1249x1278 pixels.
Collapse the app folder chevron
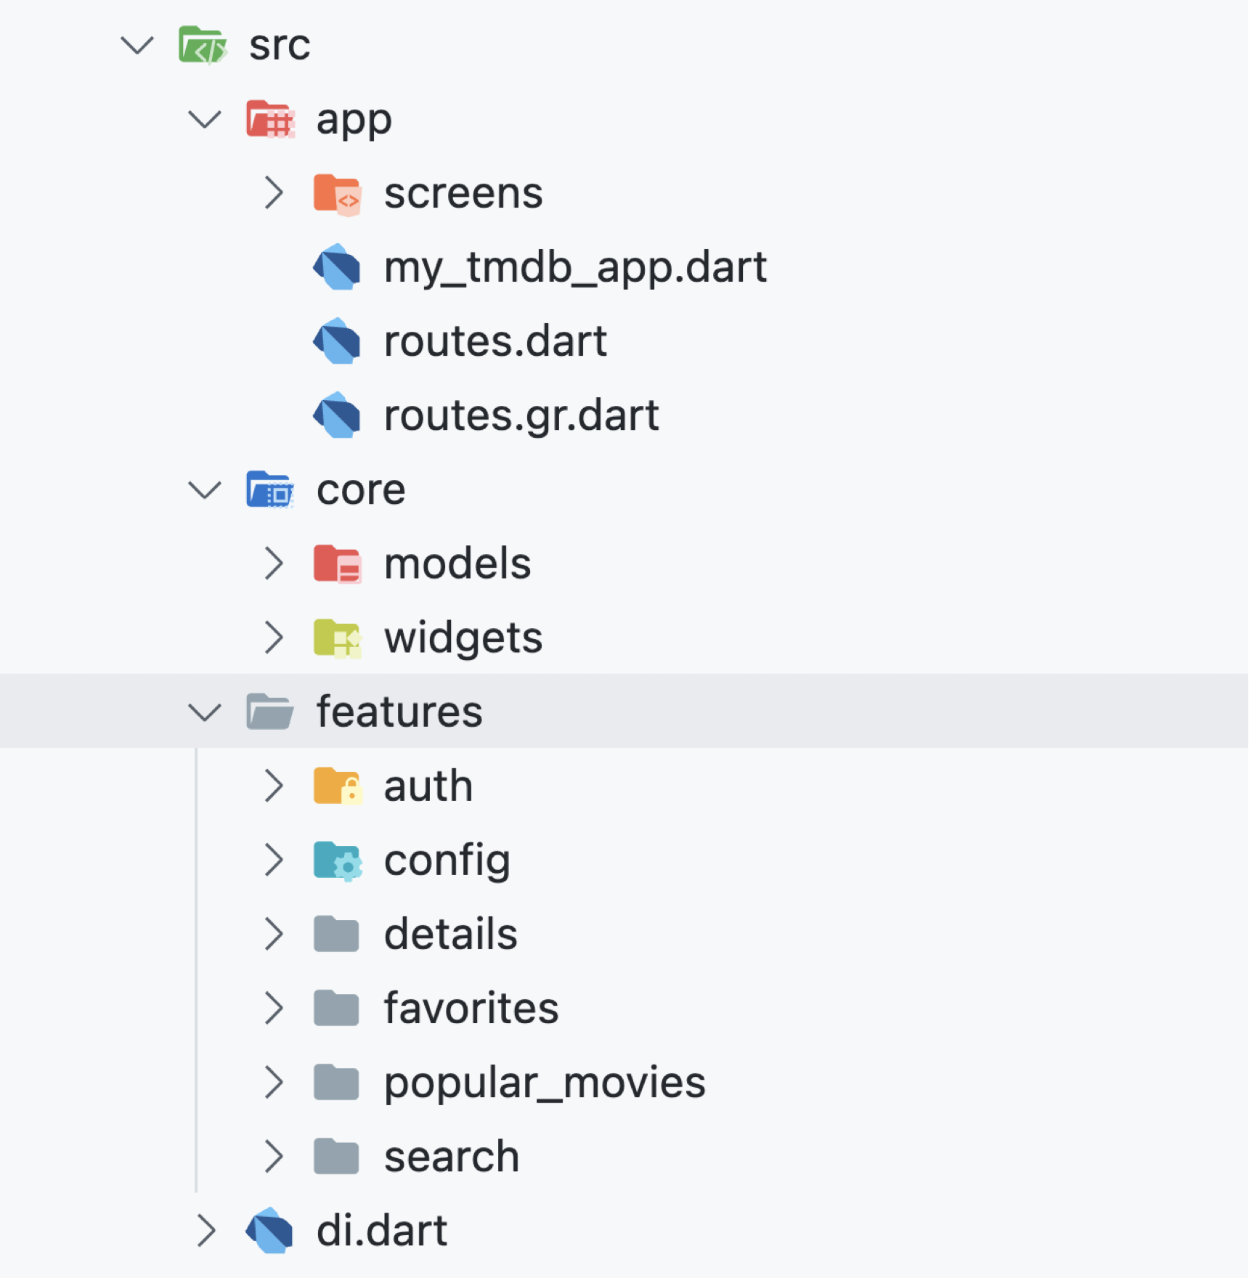tap(205, 120)
